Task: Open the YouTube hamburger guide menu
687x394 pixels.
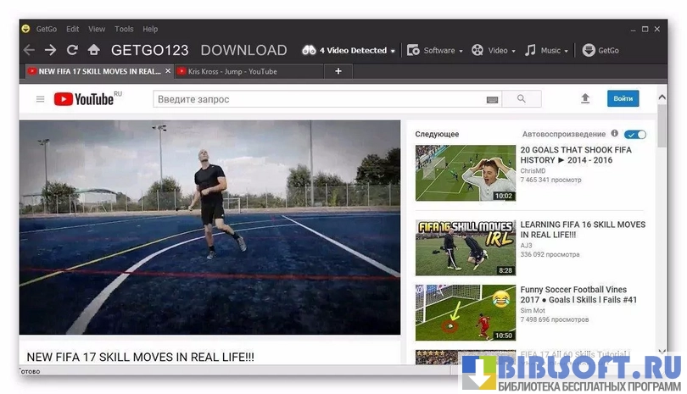Action: [40, 99]
